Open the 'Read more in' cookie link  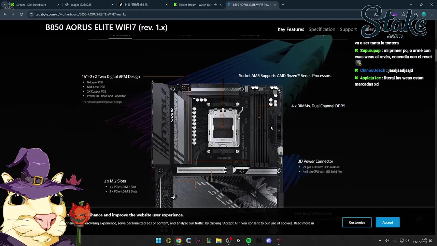coord(304,223)
